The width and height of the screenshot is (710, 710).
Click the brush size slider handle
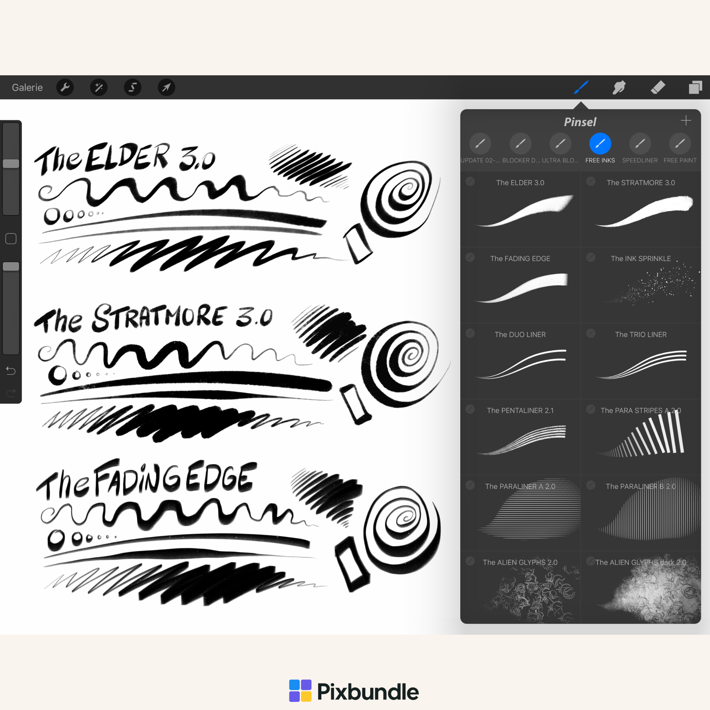[11, 164]
